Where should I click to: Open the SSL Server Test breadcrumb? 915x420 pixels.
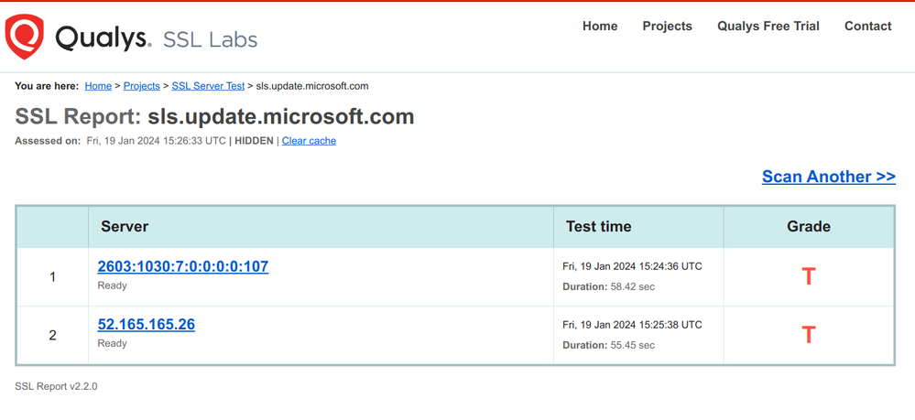[208, 86]
